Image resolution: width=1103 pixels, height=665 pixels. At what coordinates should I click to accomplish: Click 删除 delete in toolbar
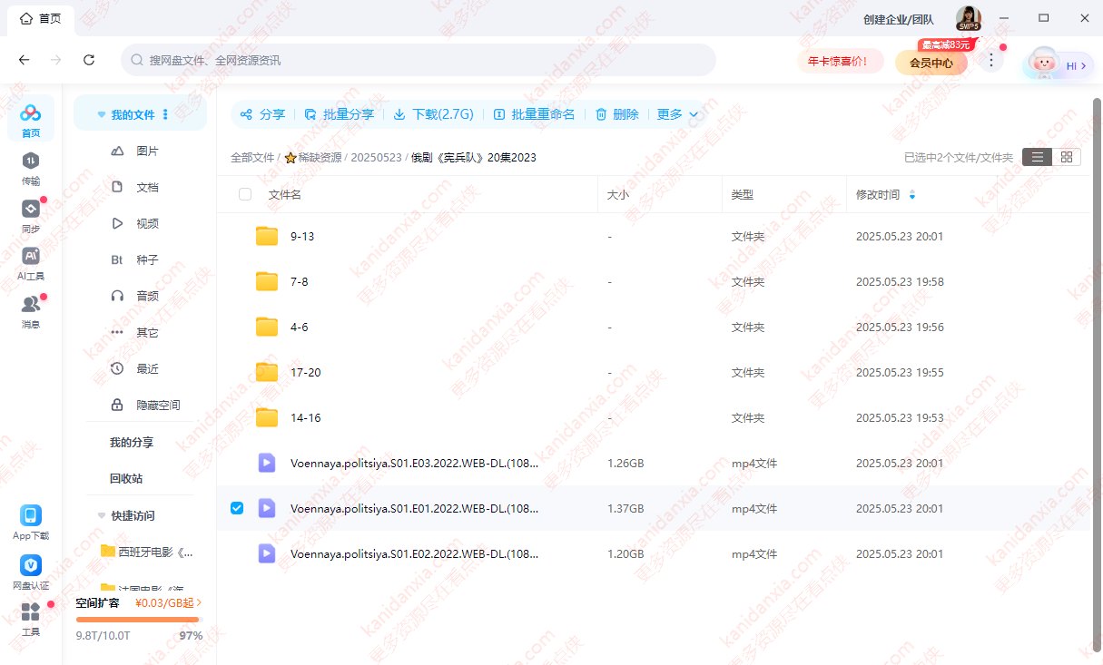(617, 114)
